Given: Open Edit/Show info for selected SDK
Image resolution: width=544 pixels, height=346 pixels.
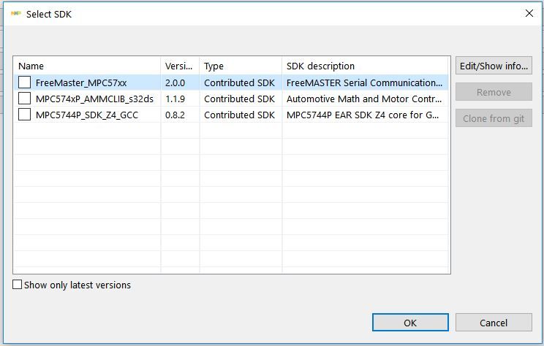Looking at the screenshot, I should (494, 66).
